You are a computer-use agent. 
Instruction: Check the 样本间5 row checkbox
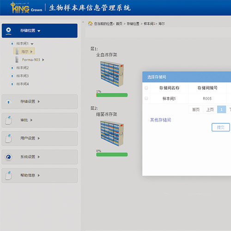(146, 98)
